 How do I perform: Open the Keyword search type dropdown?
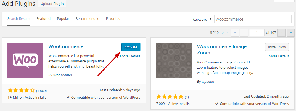pyautogui.click(x=202, y=19)
